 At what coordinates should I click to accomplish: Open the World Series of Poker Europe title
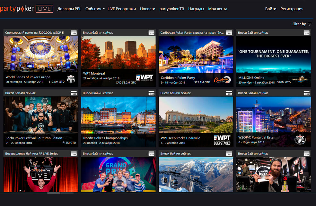[28, 77]
